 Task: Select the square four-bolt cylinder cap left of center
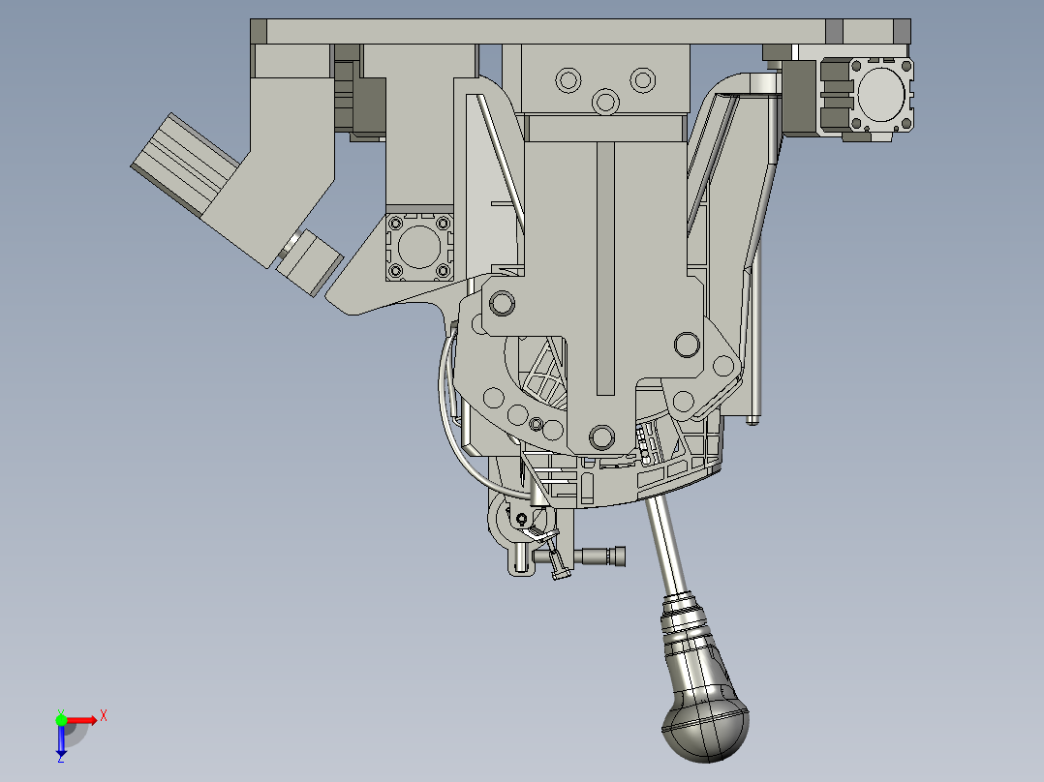419,247
